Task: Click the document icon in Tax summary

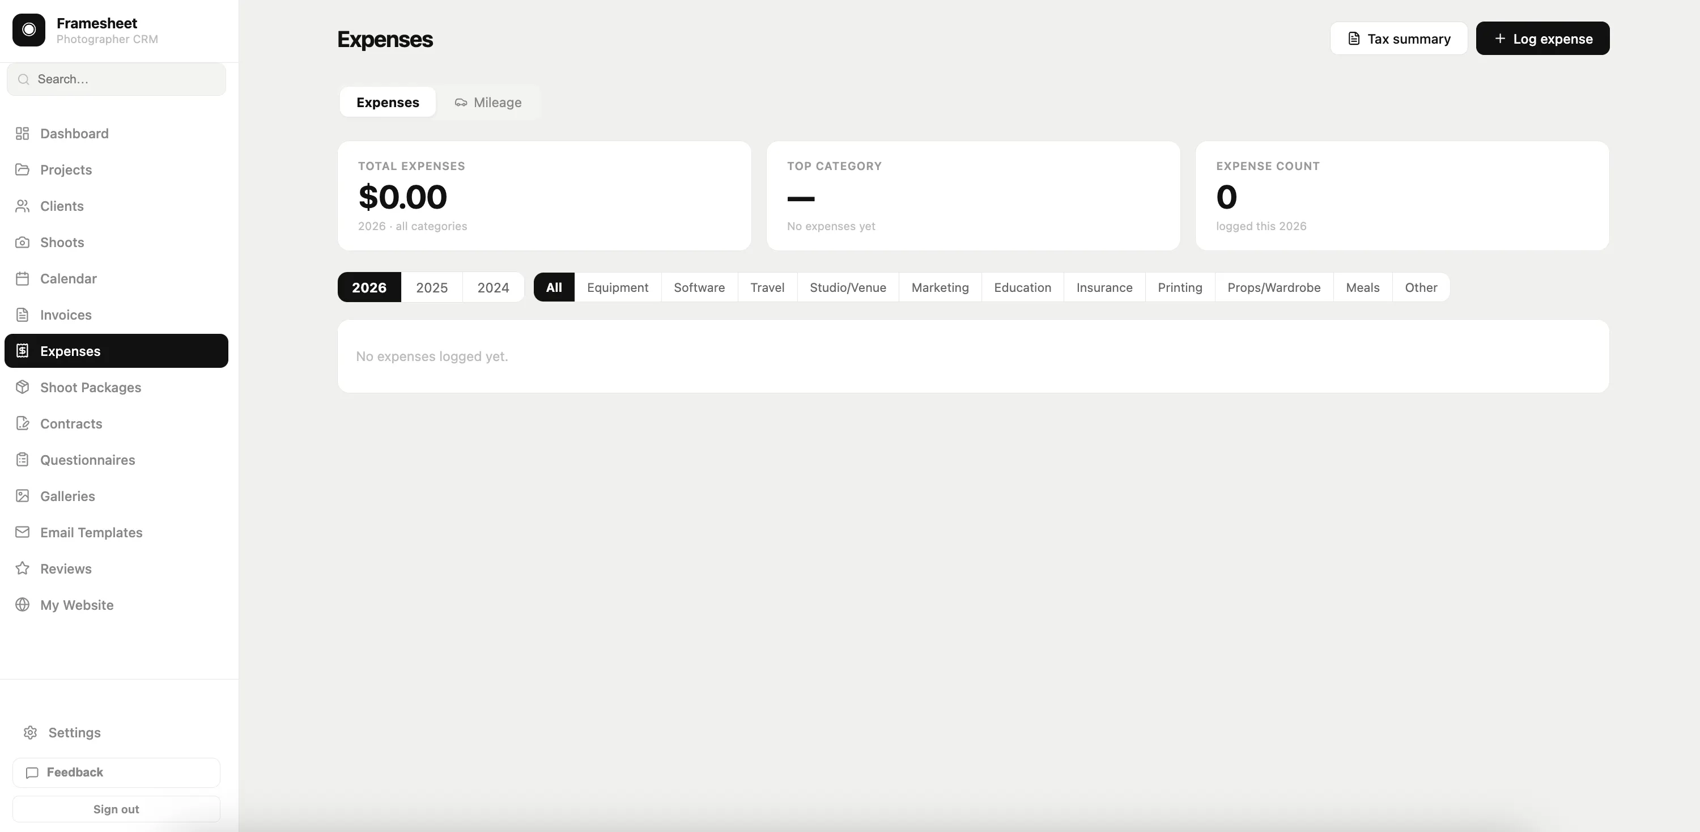Action: 1354,39
